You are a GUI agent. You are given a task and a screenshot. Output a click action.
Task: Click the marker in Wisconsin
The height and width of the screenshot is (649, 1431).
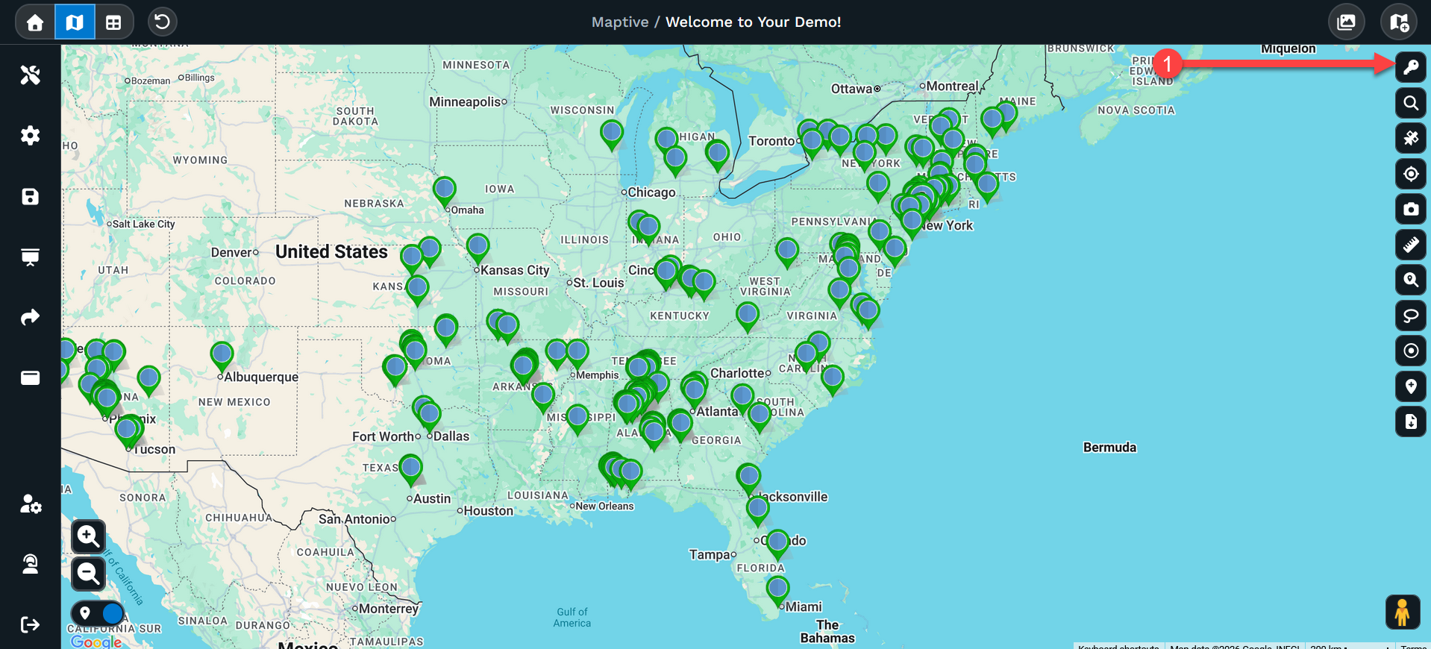(x=612, y=135)
